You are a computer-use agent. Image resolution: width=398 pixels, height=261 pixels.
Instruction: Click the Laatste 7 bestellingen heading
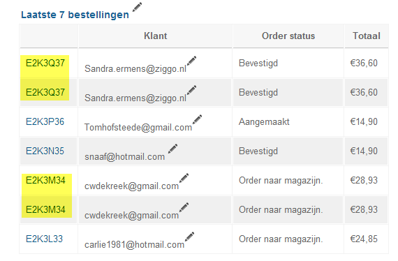[x=75, y=15]
